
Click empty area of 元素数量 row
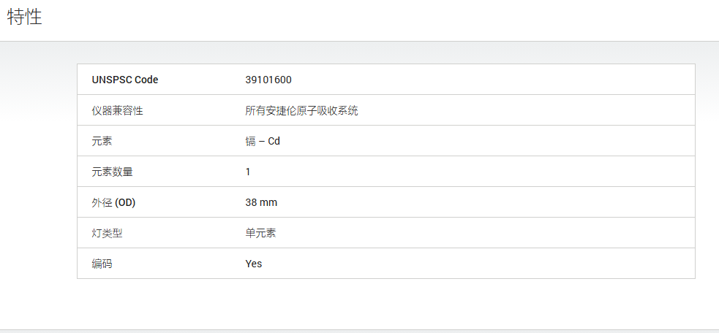[x=473, y=172]
